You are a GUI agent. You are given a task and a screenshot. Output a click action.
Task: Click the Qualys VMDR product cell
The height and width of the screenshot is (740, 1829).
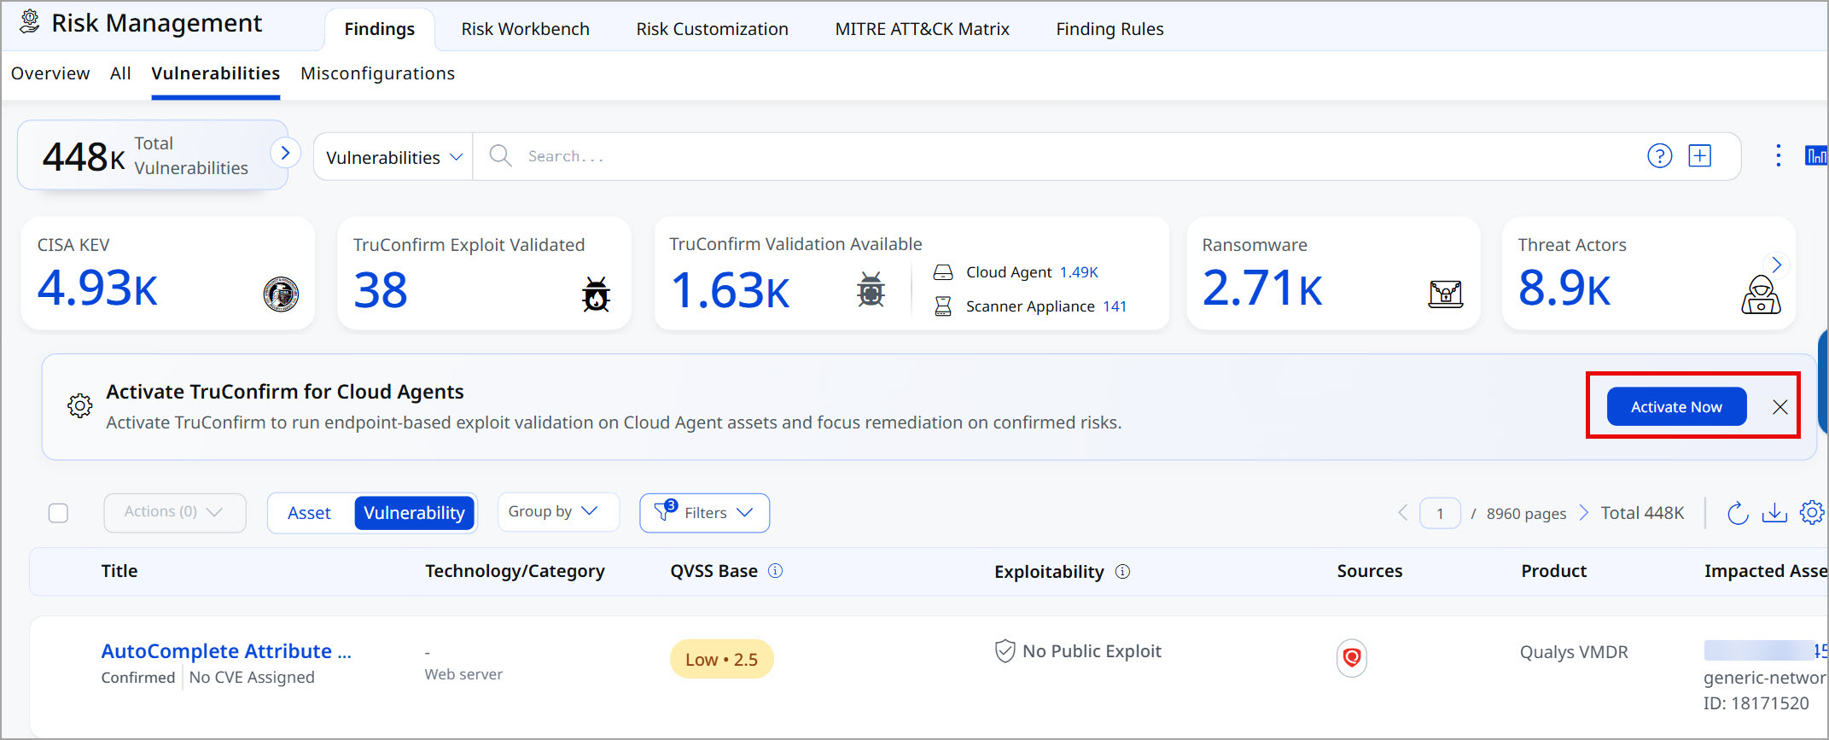(x=1574, y=652)
